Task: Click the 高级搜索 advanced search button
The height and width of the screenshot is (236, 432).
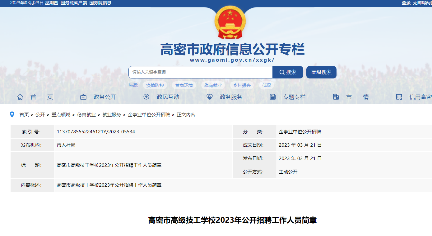Action: 321,72
